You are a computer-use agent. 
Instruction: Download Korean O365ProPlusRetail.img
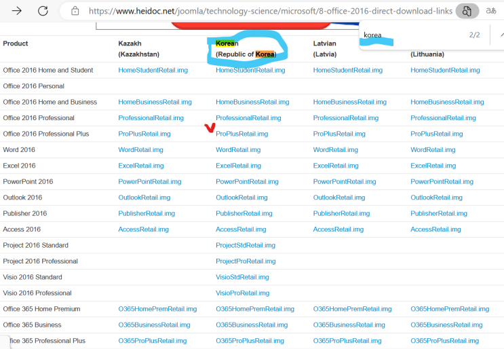[x=250, y=341]
